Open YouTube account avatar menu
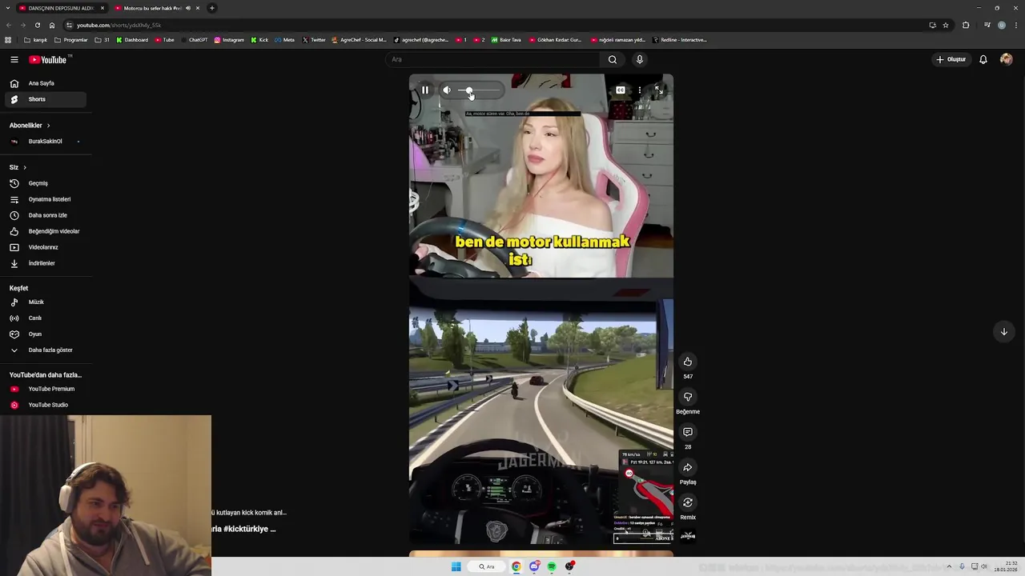Screen dimensions: 1025x576 1007,59
